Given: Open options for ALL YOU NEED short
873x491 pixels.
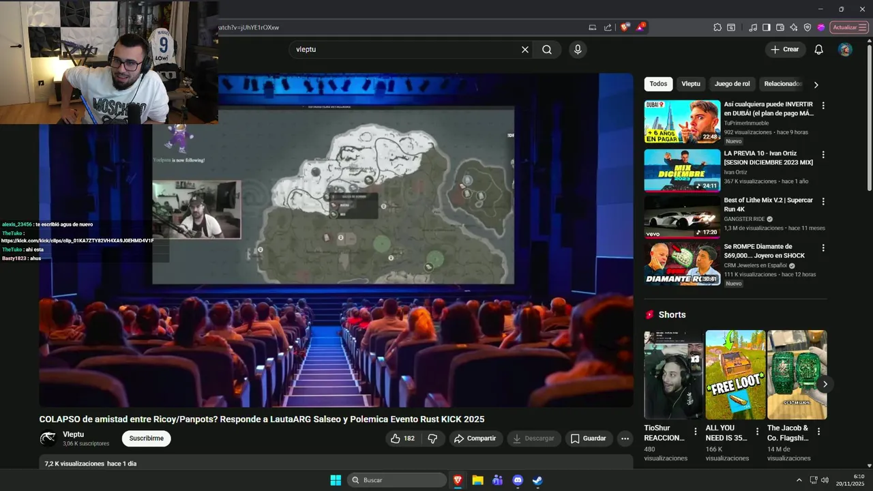Looking at the screenshot, I should (757, 431).
